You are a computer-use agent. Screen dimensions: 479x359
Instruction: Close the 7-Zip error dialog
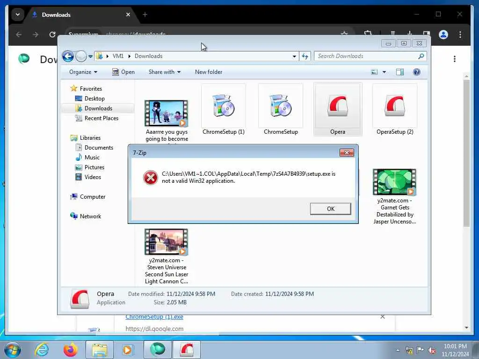[347, 153]
